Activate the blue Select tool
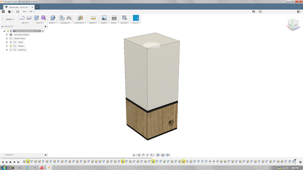 136,18
